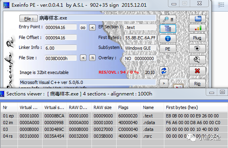This screenshot has width=228, height=148.
Task: Open file with the blue folder icon
Action: click(197, 19)
